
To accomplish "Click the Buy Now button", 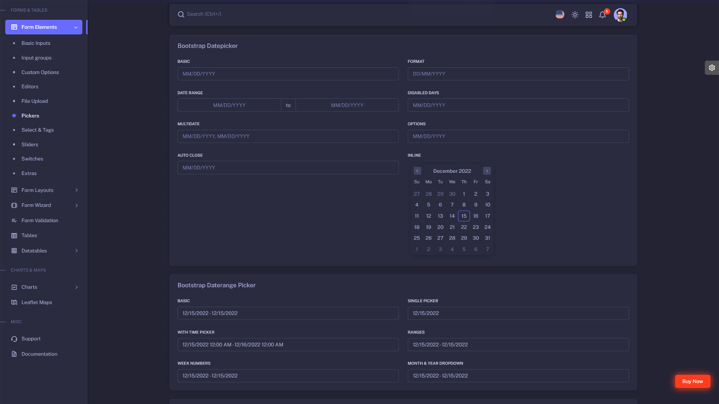I will coord(692,382).
